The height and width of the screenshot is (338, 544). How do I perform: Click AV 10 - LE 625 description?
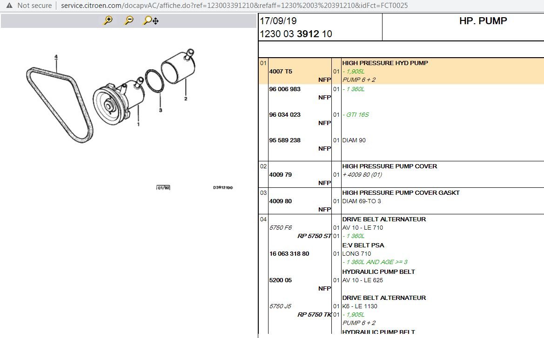click(363, 280)
